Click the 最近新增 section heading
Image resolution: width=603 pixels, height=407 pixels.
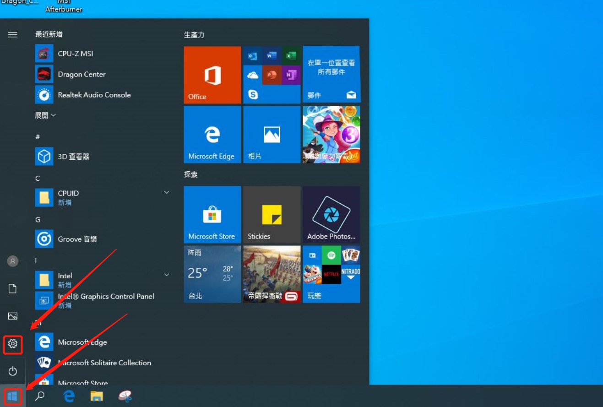49,34
